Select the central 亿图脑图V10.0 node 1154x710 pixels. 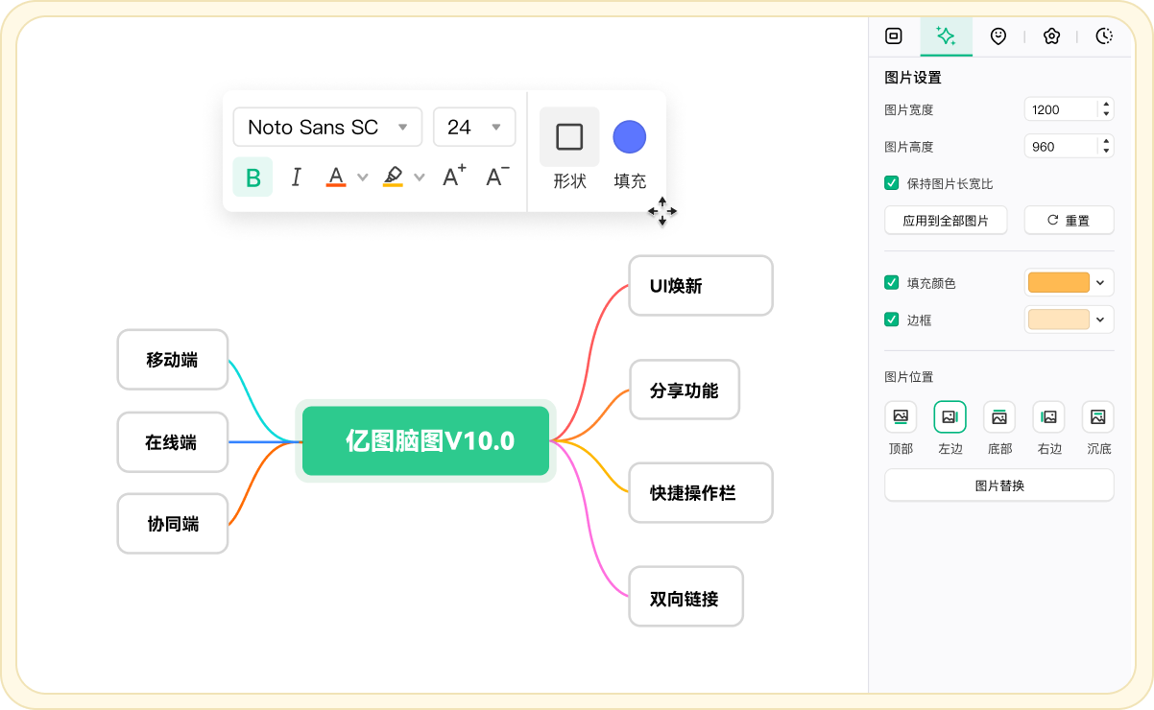point(426,441)
